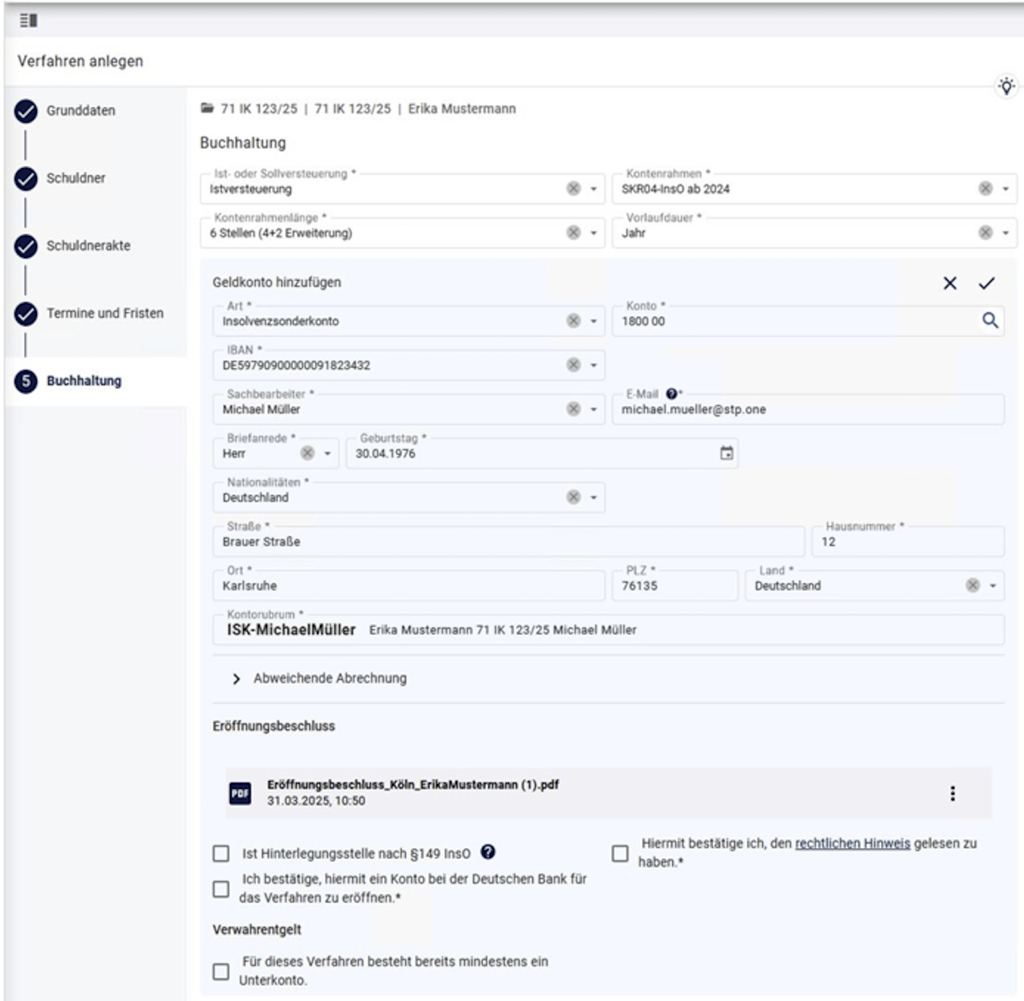Open three-dot menu for the Eröffnungsbeschluss PDF

[952, 793]
